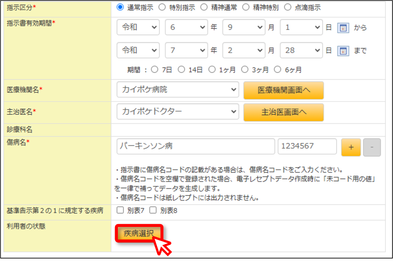Set period to 3ヶ月 radio button
The image size is (393, 261).
(245, 70)
